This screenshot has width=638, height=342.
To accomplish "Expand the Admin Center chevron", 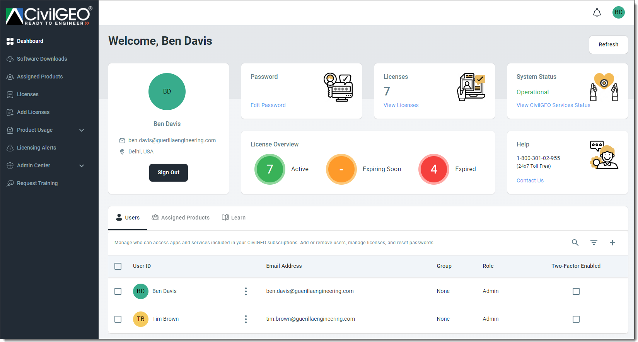I will pos(82,166).
